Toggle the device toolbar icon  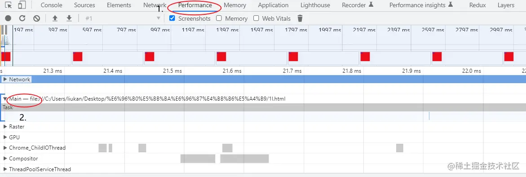coord(22,5)
